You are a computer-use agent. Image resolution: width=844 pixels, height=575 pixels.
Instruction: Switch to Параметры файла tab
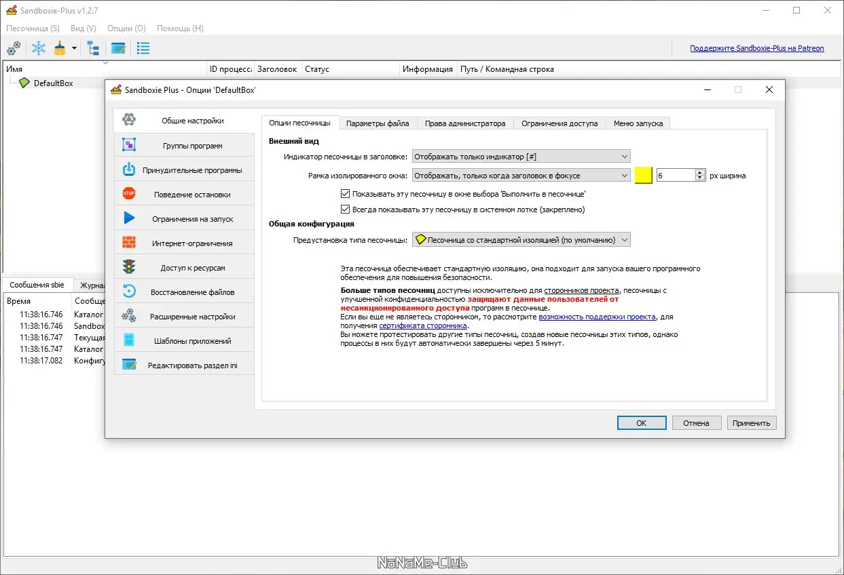point(378,123)
